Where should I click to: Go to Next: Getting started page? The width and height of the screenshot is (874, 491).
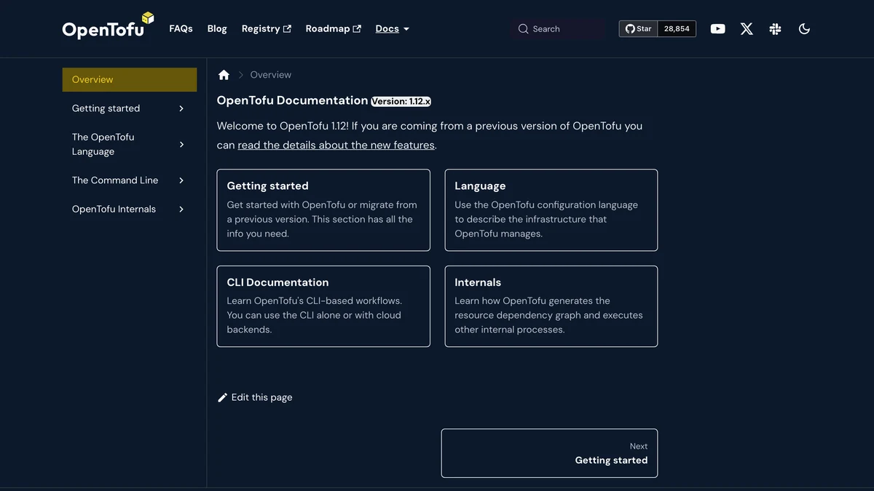pyautogui.click(x=549, y=453)
